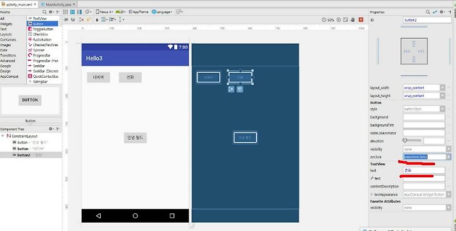Pick RadioButton widget from the Palette
The width and height of the screenshot is (456, 231).
point(42,39)
